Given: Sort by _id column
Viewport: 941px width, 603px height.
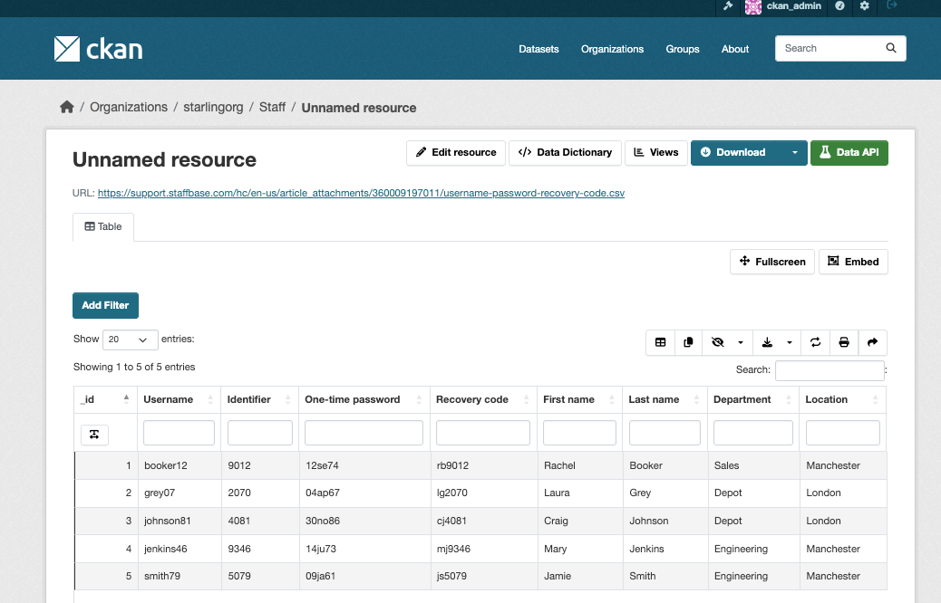Looking at the screenshot, I should (x=105, y=400).
